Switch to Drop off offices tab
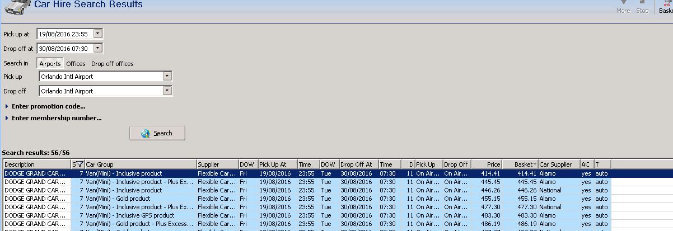This screenshot has width=673, height=231. (x=113, y=64)
